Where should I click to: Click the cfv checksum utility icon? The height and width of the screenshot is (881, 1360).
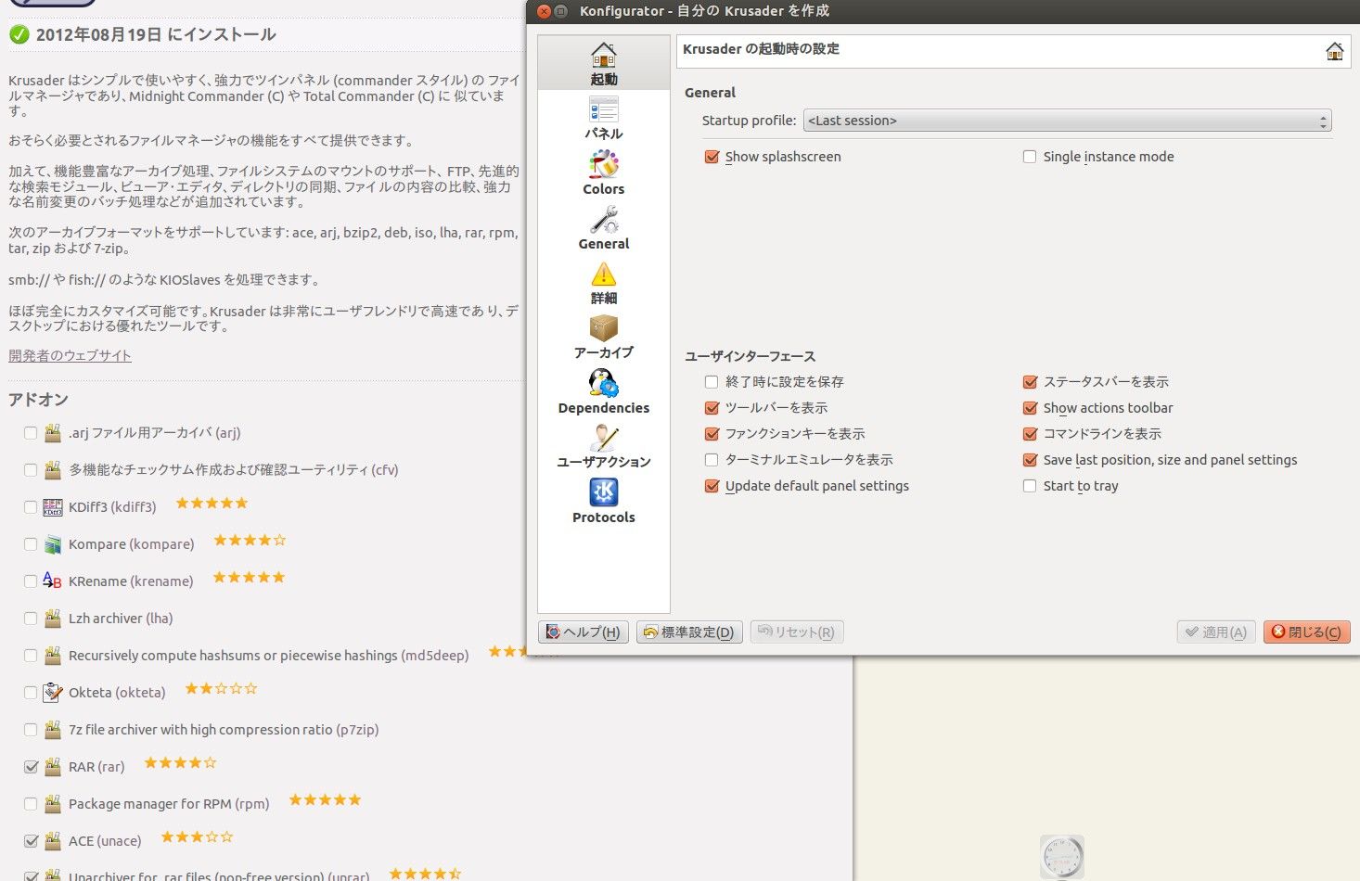tap(53, 470)
